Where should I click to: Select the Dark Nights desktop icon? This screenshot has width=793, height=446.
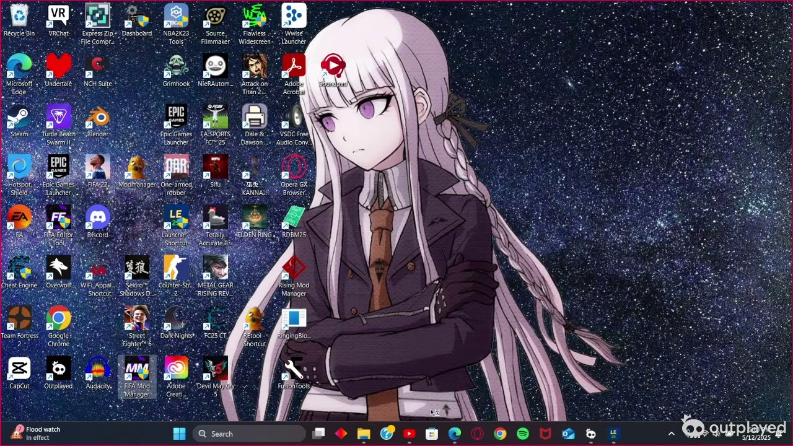point(176,321)
